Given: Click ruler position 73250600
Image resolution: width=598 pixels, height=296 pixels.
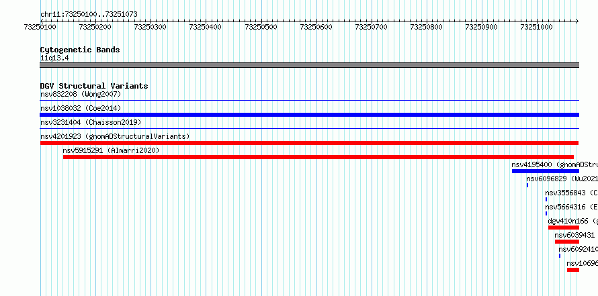Looking at the screenshot, I should pos(316,27).
